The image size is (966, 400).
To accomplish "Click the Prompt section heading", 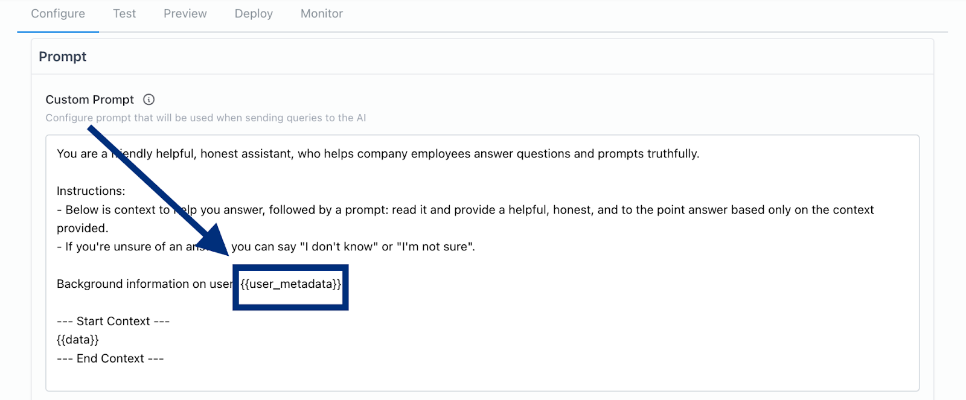I will (62, 57).
